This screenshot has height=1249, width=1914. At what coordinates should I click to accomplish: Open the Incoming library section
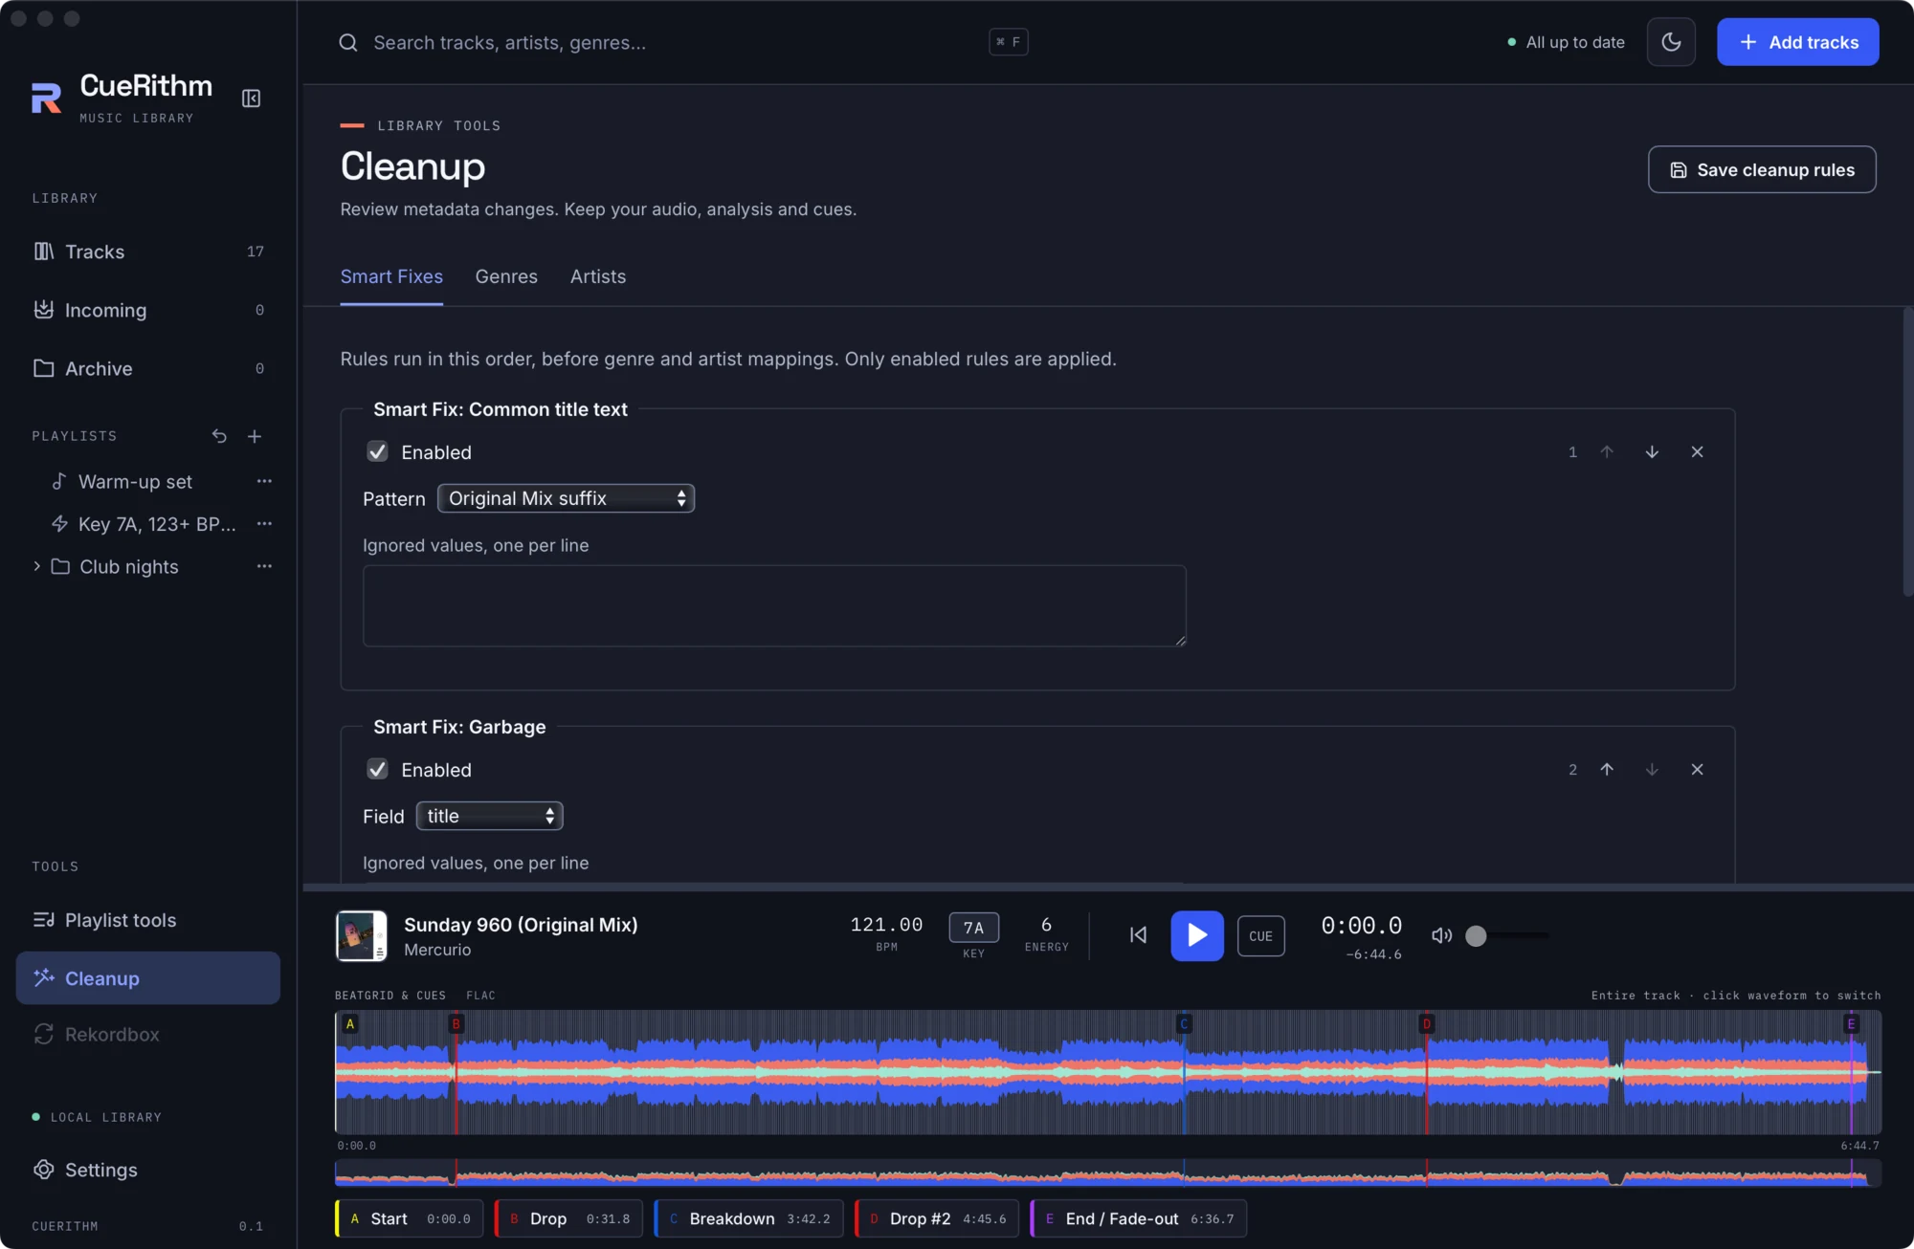[x=148, y=310]
